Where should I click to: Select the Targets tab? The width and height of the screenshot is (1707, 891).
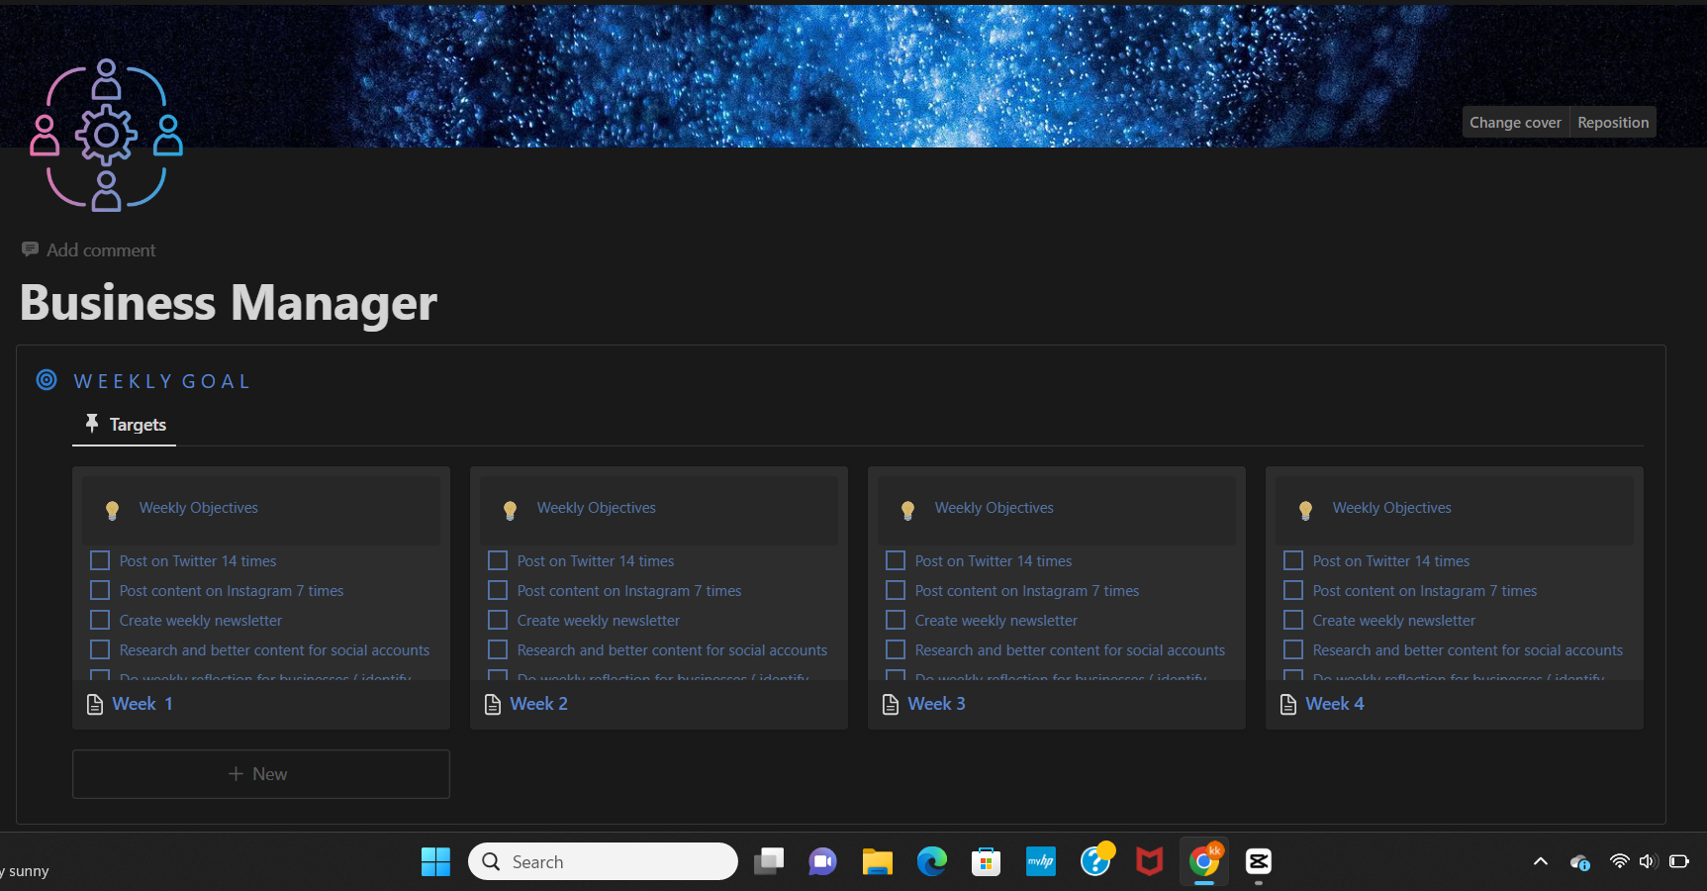click(x=125, y=425)
